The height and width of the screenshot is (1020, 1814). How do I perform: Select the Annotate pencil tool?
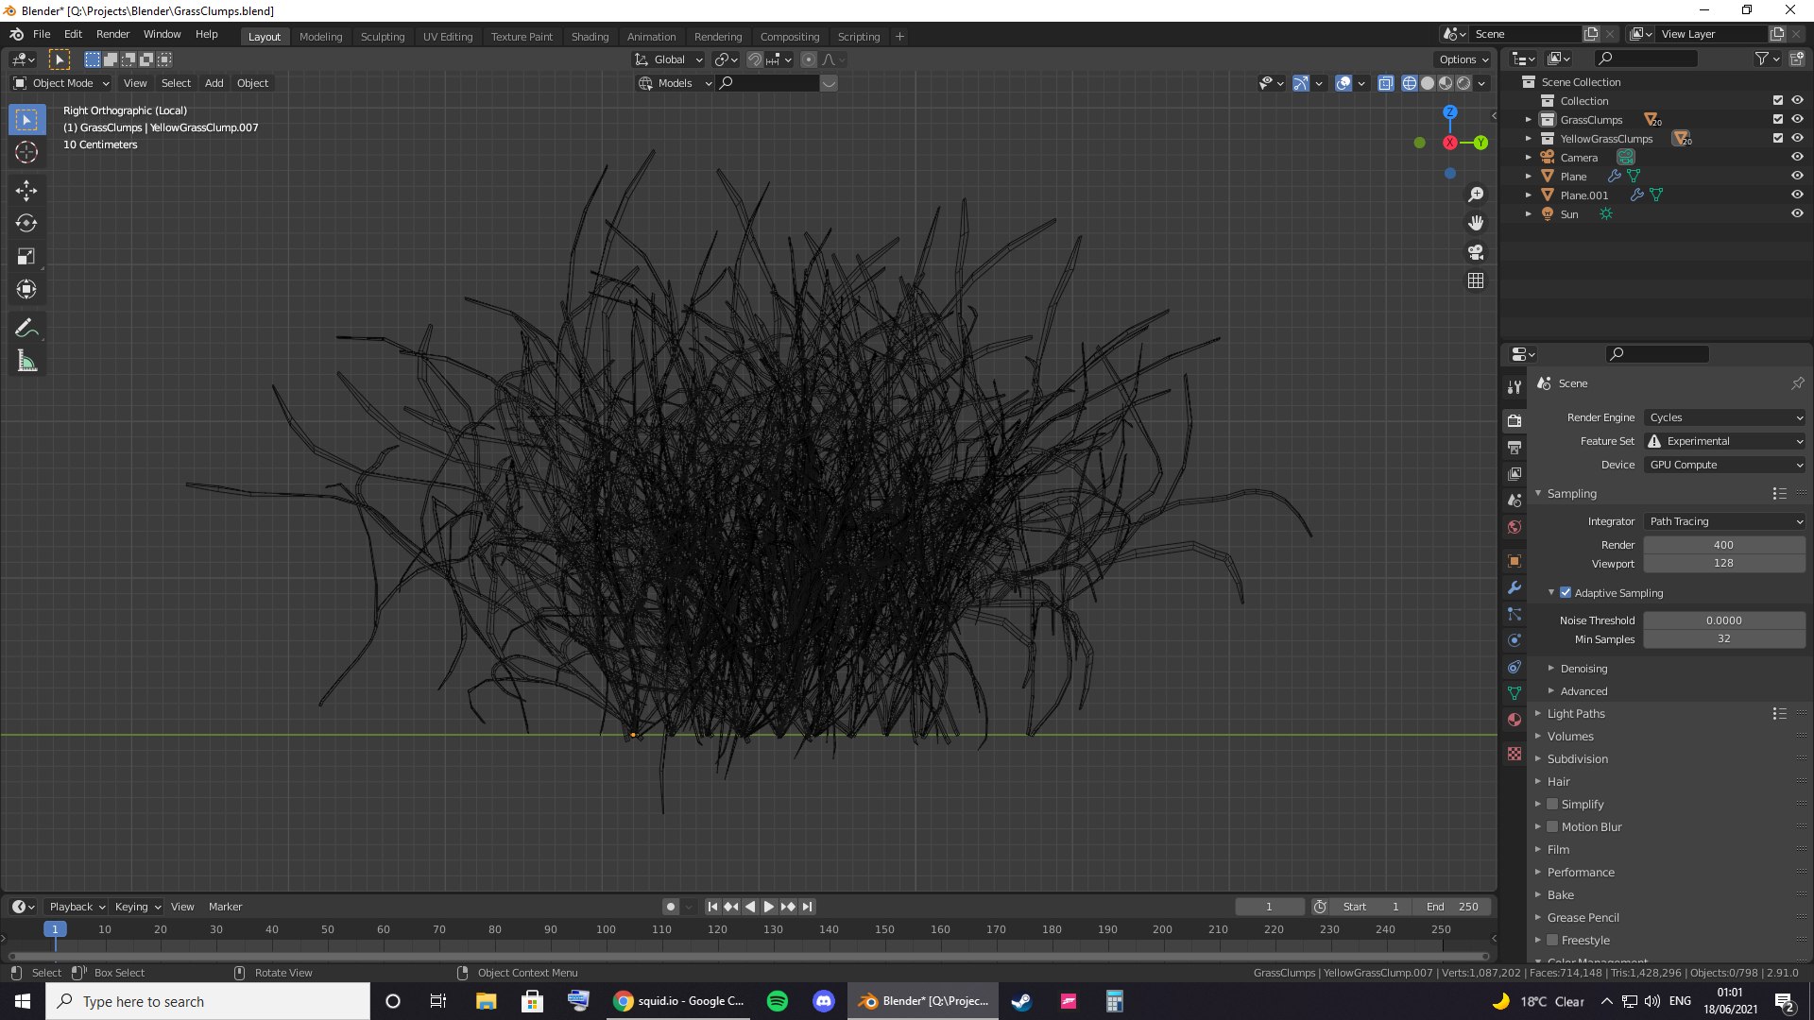coord(26,329)
